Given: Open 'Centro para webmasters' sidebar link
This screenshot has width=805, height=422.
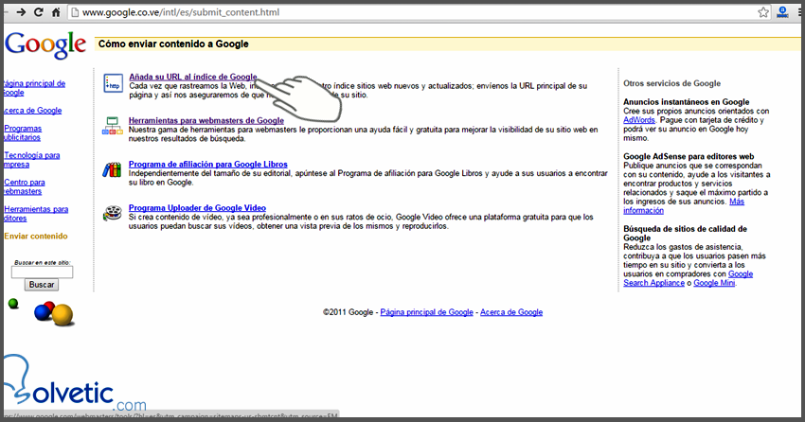Looking at the screenshot, I should pyautogui.click(x=24, y=186).
